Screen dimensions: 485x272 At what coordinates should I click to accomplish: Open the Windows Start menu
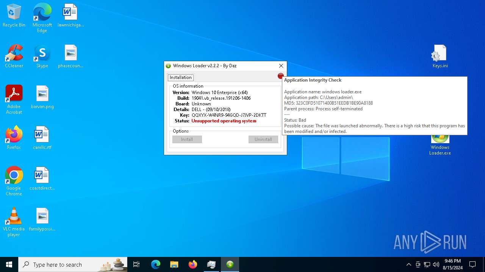coord(9,264)
